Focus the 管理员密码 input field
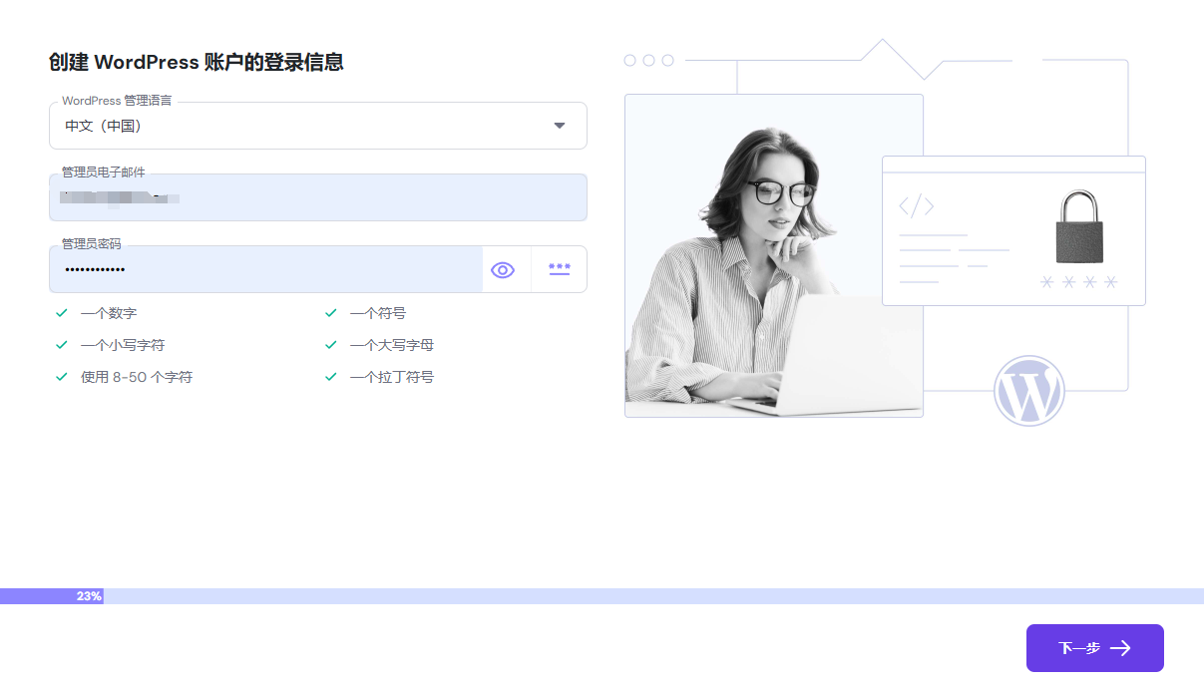The height and width of the screenshot is (687, 1204). [265, 269]
